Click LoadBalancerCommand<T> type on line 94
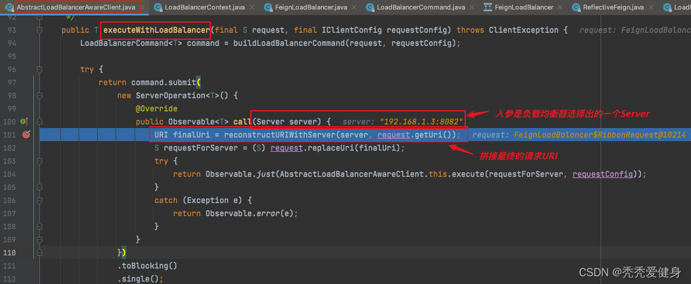The image size is (691, 284). coord(132,43)
